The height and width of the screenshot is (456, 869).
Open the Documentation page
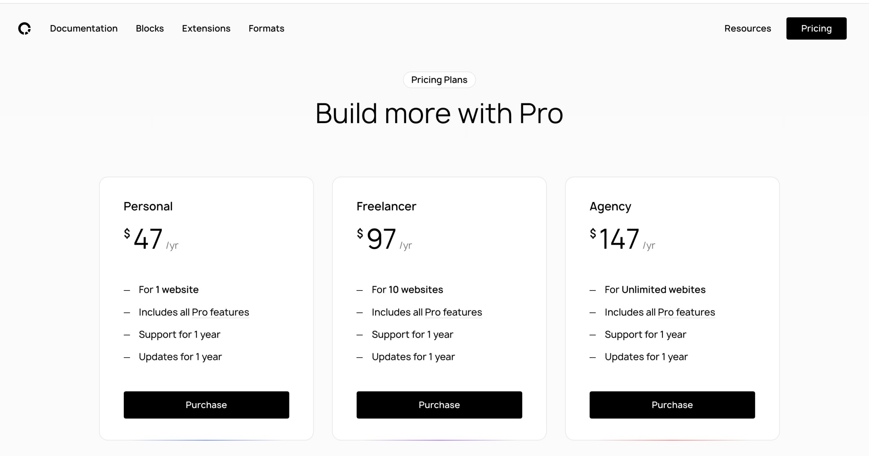[84, 28]
